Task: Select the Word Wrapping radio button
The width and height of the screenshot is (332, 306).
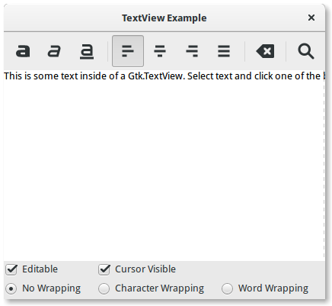Action: click(x=227, y=288)
